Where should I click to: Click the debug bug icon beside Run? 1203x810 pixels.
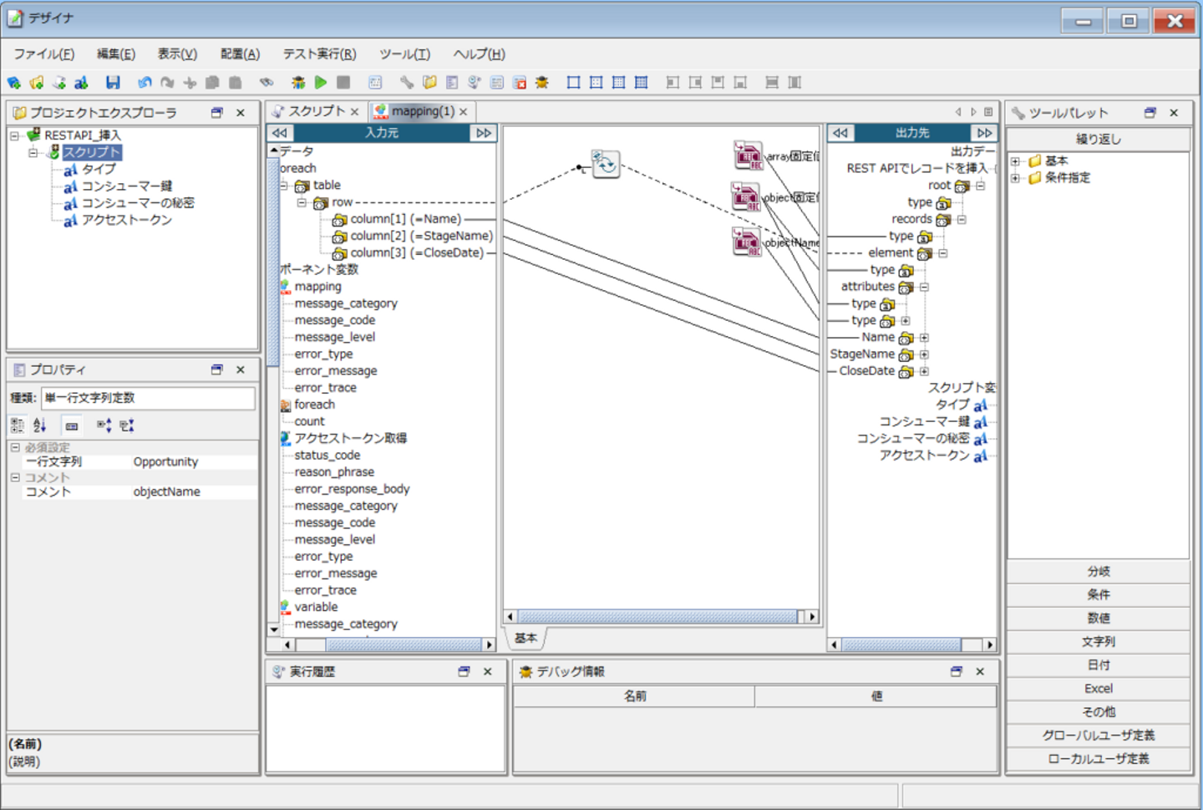click(x=297, y=82)
